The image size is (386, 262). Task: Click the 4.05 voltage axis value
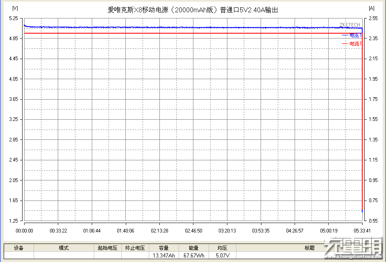(14, 79)
